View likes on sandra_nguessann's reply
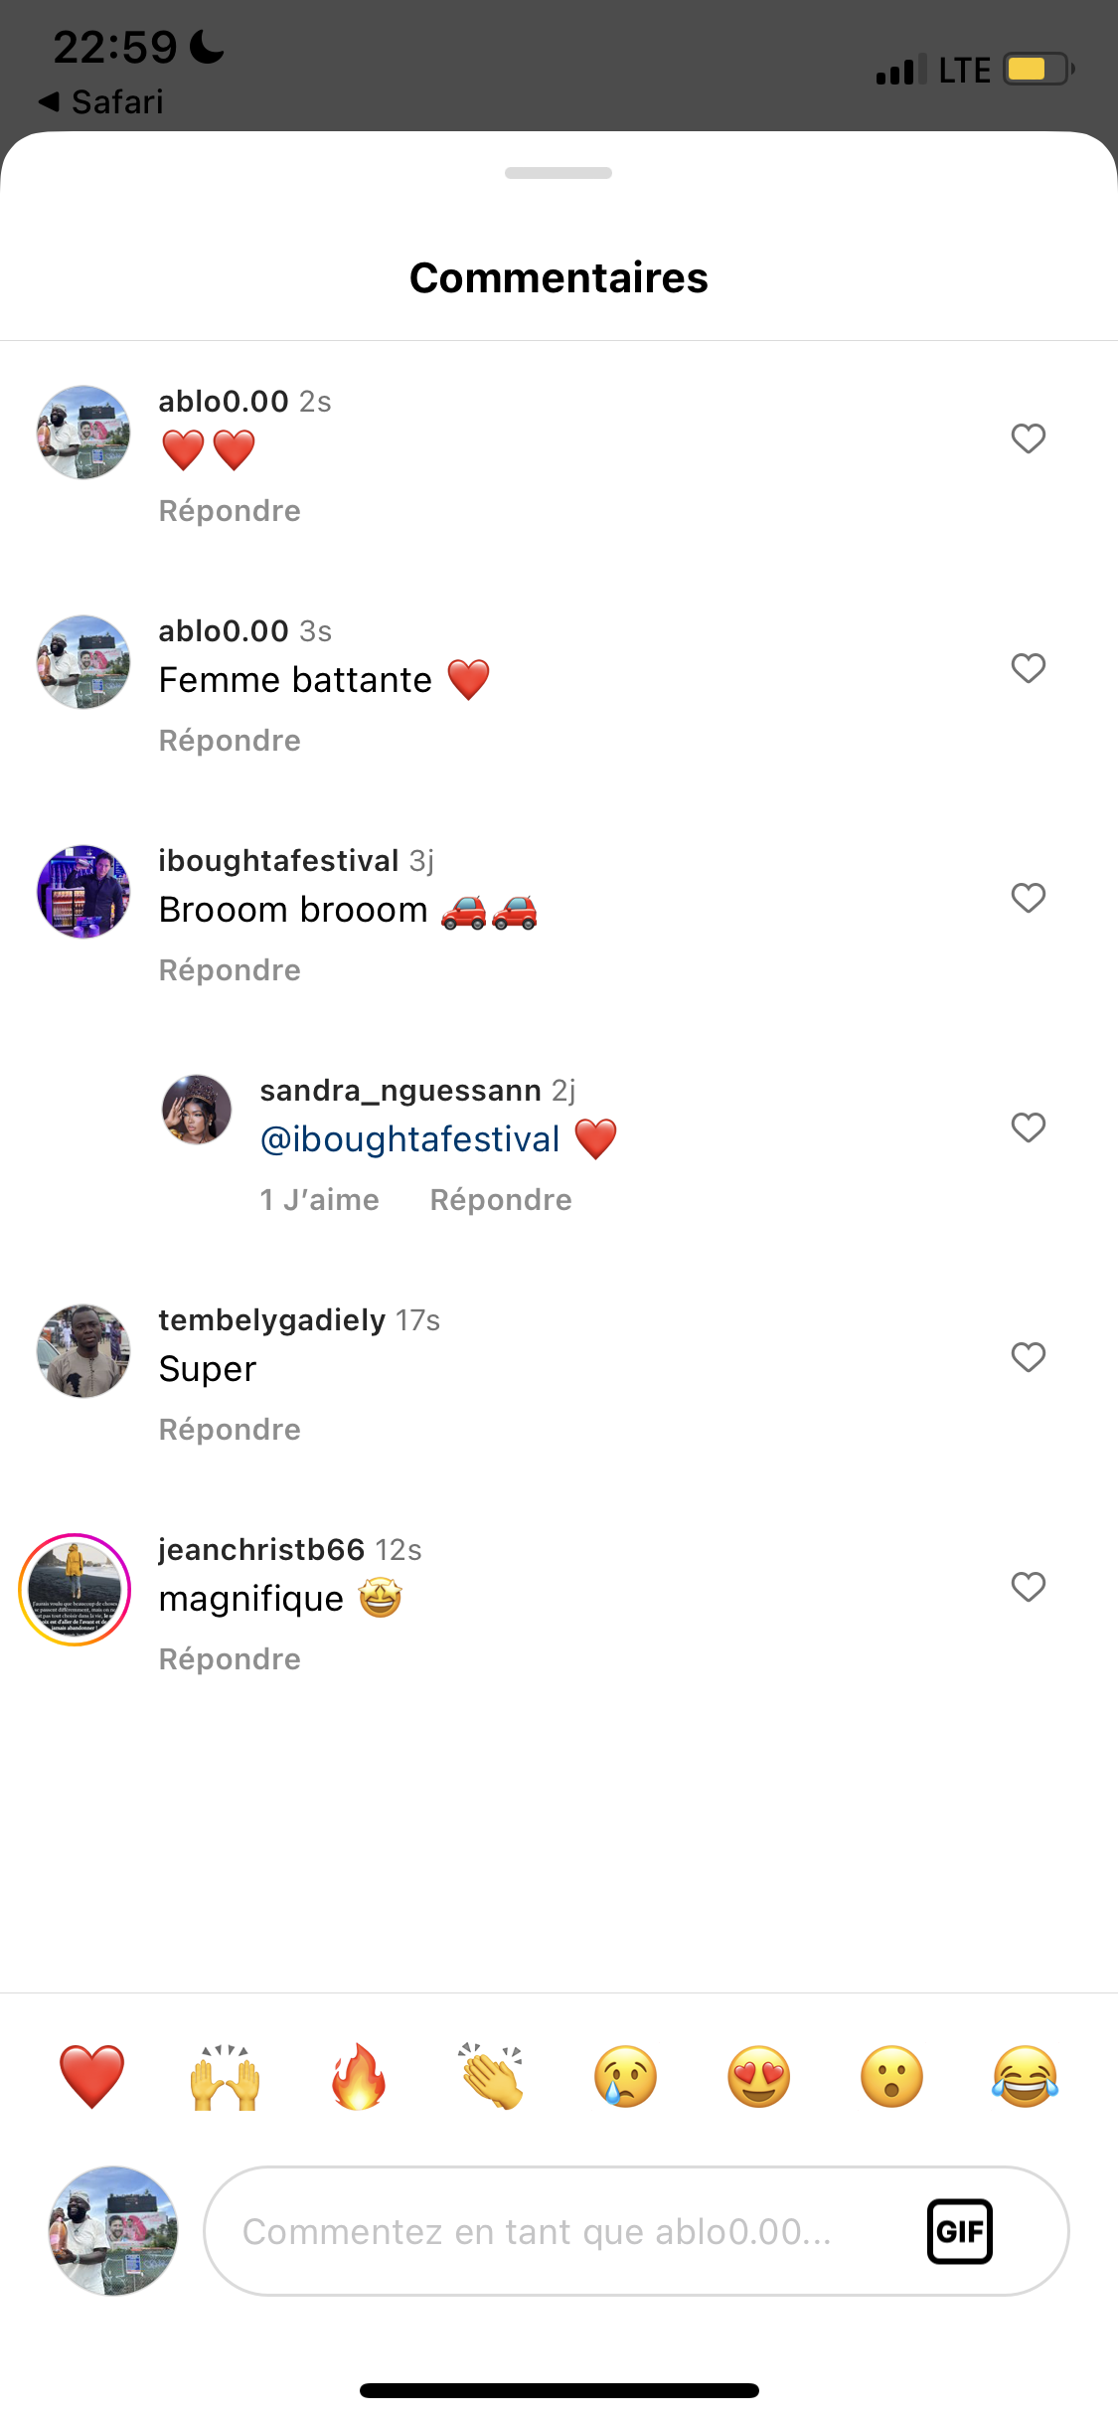 point(319,1200)
